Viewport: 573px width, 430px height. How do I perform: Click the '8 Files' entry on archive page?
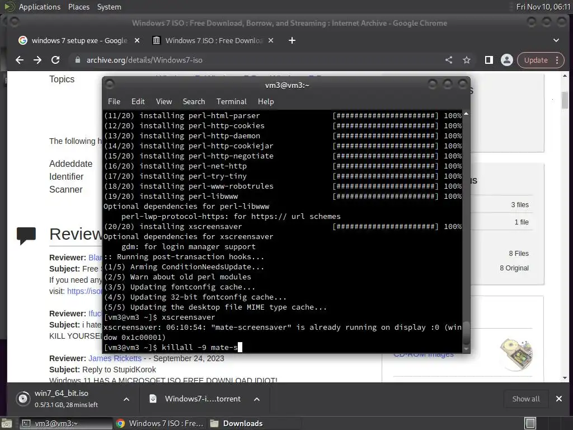click(x=519, y=254)
